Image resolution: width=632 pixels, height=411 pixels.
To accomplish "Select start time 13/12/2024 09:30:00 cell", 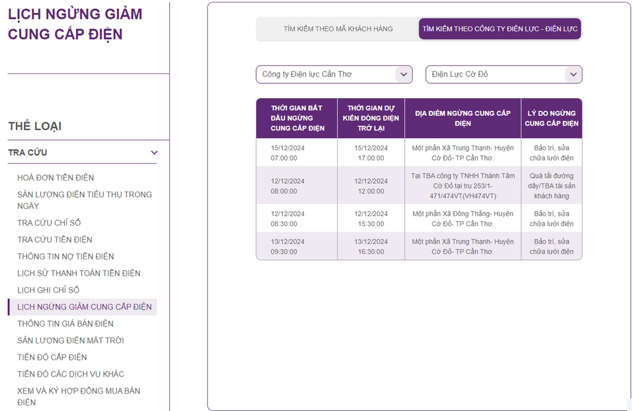I will click(297, 246).
